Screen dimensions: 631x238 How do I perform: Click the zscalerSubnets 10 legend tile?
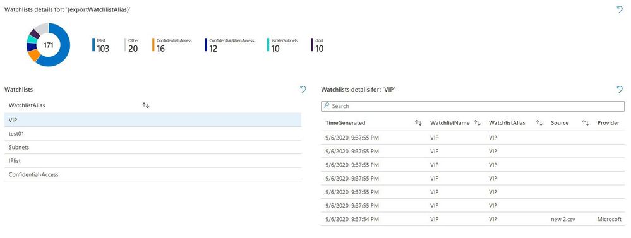(282, 45)
